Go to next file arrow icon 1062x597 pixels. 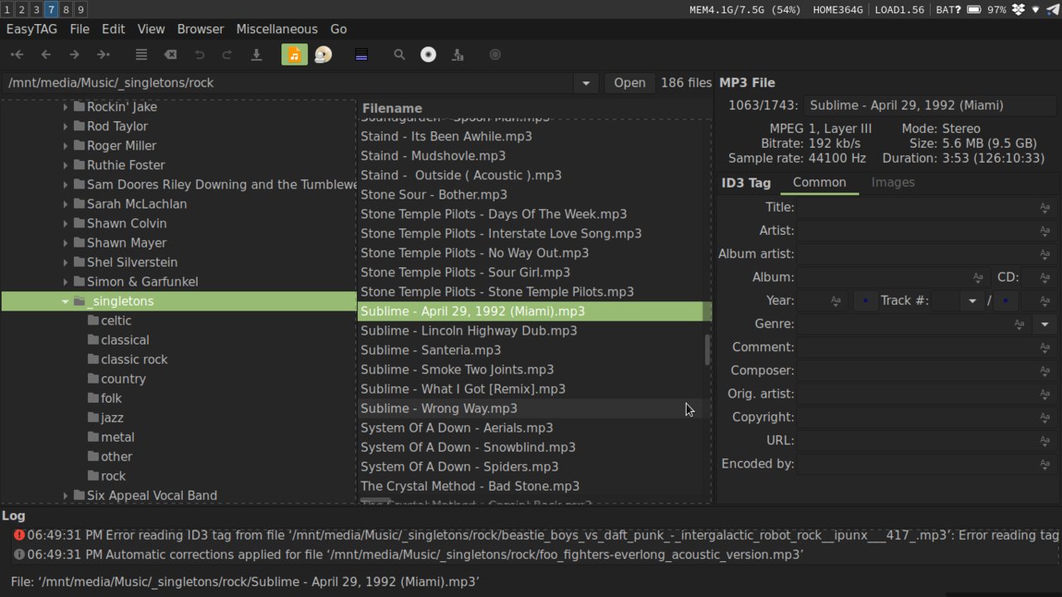74,55
